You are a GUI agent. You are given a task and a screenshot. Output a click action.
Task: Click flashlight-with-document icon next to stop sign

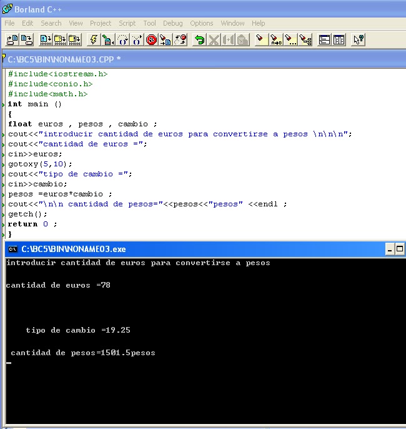[166, 39]
